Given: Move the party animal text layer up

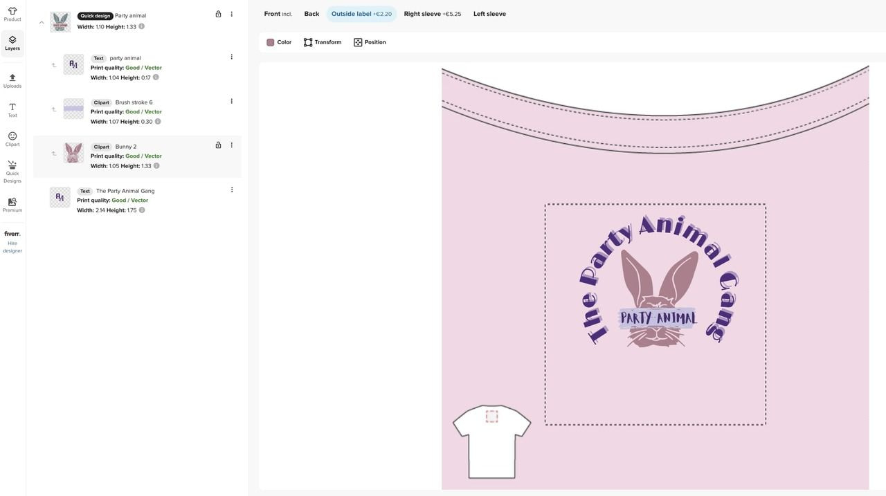Looking at the screenshot, I should click(x=53, y=64).
